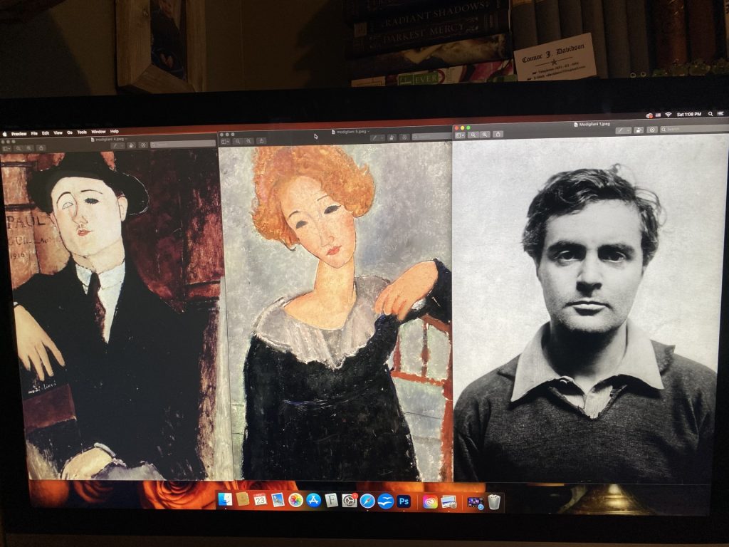The width and height of the screenshot is (729, 547).
Task: Open Finder from the Dock
Action: tap(225, 499)
